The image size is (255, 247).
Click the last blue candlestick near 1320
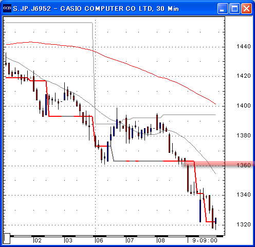[216, 221]
